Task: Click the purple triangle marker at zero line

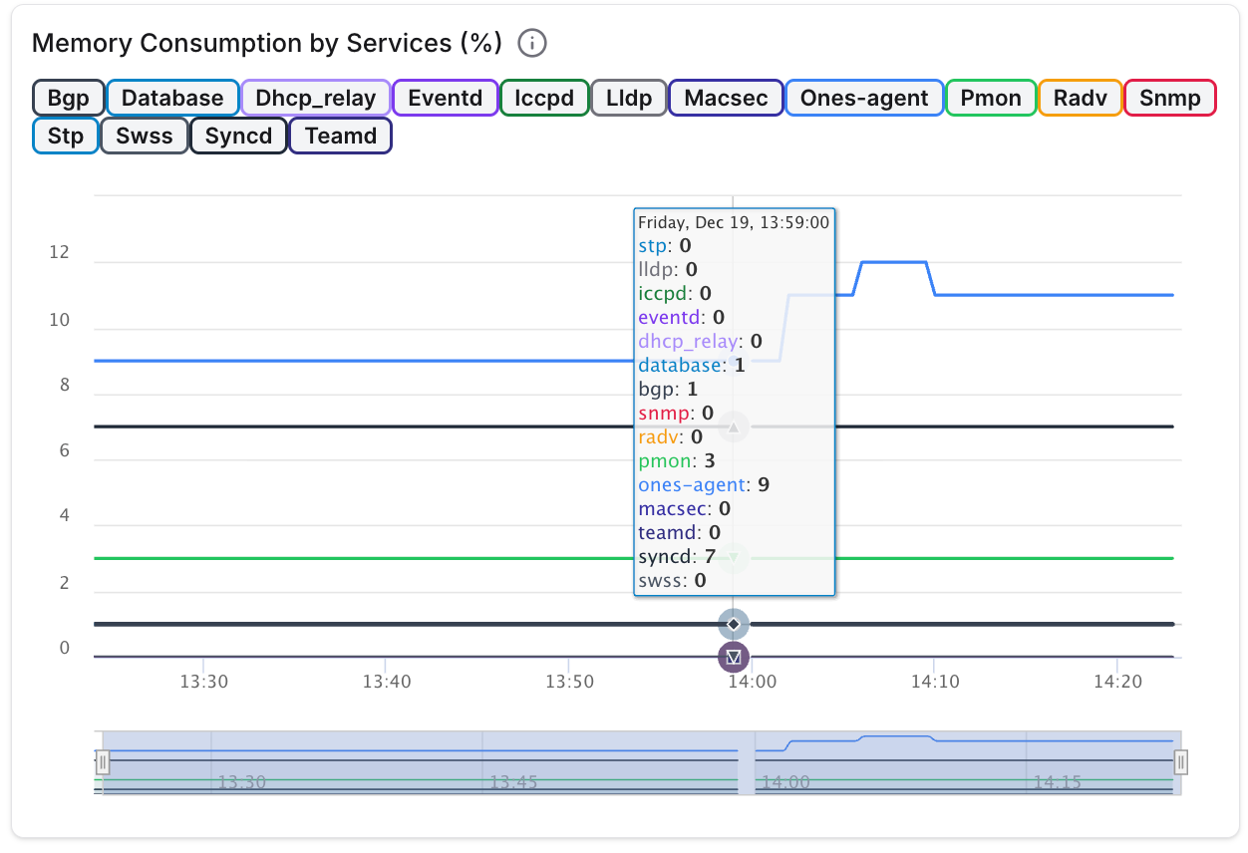Action: point(734,658)
